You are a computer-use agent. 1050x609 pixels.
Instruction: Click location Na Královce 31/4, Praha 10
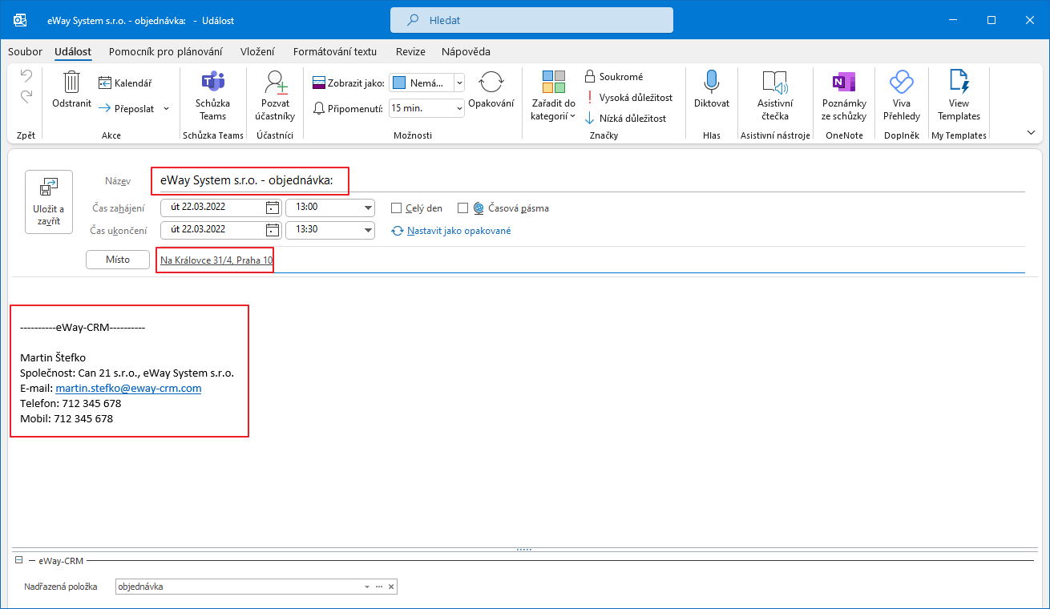(x=216, y=260)
